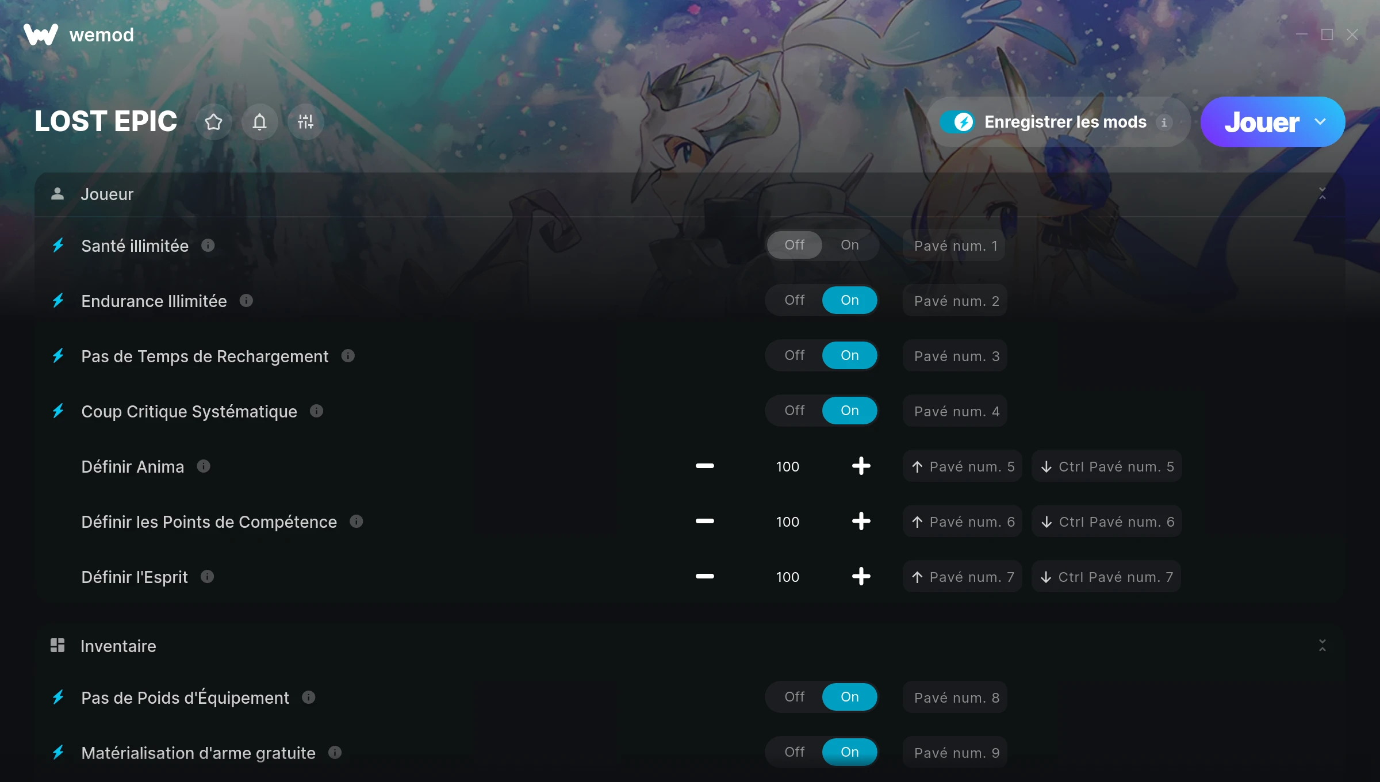This screenshot has height=782, width=1380.
Task: Click the Ctrl Pavé num. 6 hotkey button
Action: tap(1107, 522)
